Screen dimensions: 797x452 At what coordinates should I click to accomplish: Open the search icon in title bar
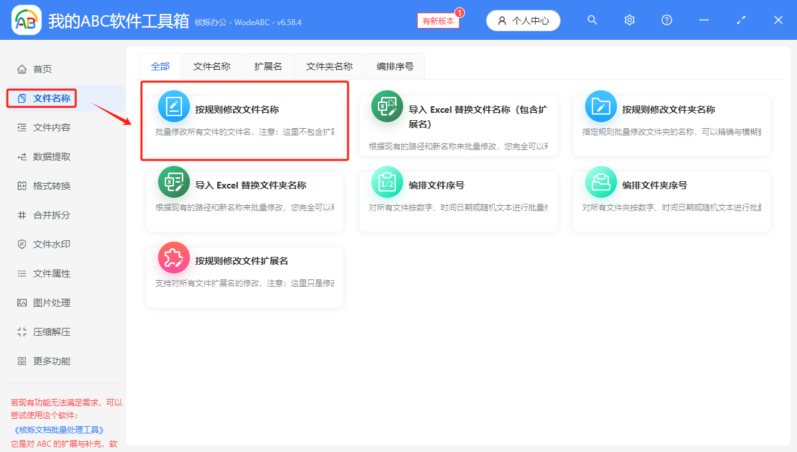(592, 20)
